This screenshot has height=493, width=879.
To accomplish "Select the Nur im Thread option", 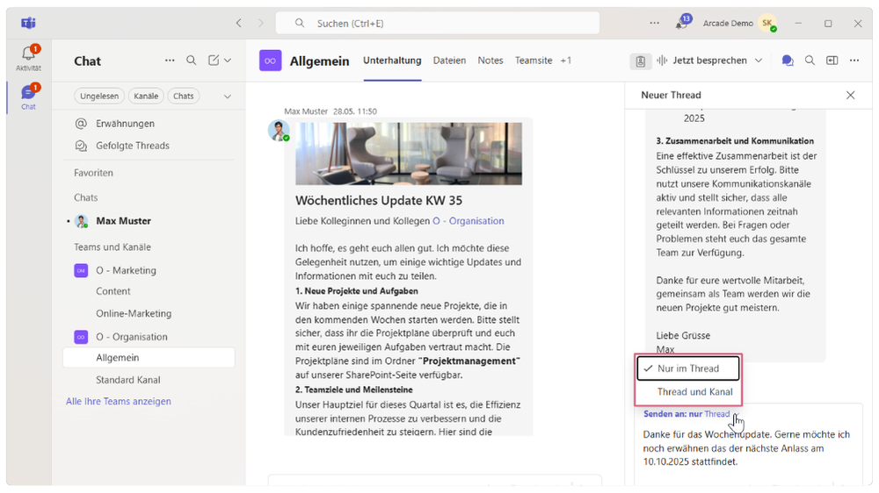I will coord(688,368).
